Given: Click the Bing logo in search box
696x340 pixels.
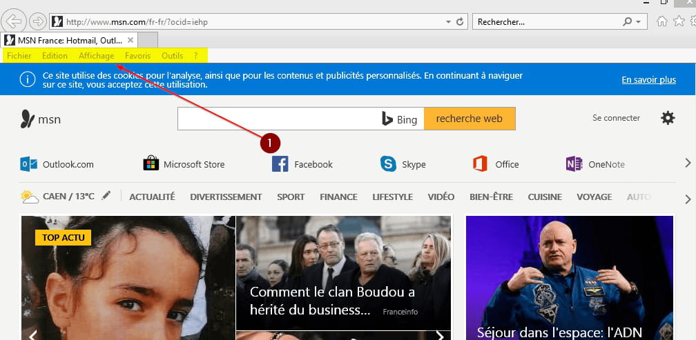Looking at the screenshot, I should click(400, 119).
